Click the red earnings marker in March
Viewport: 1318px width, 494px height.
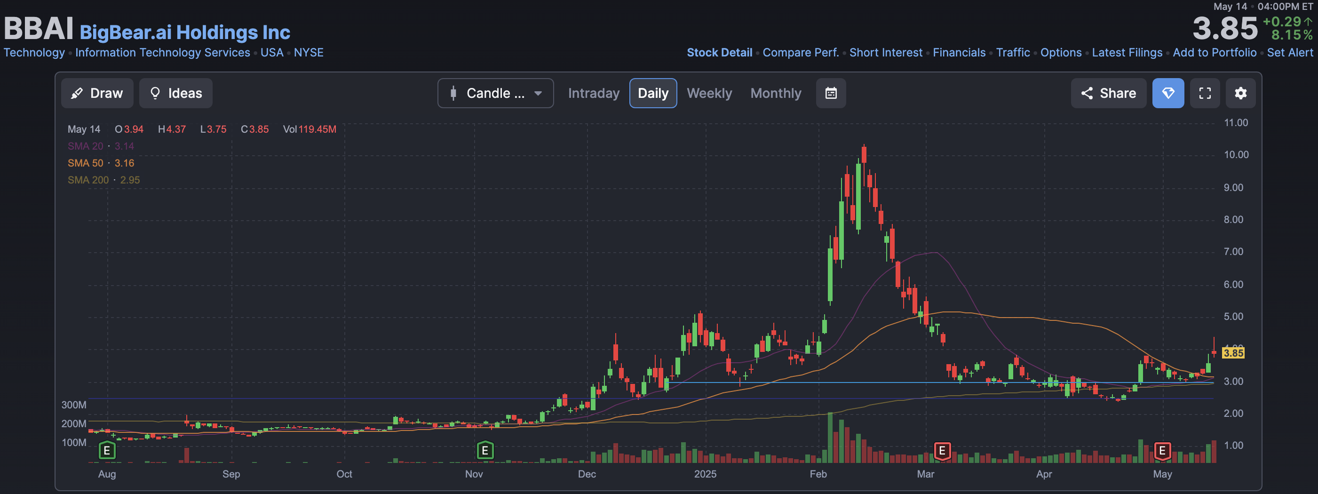[x=942, y=451]
